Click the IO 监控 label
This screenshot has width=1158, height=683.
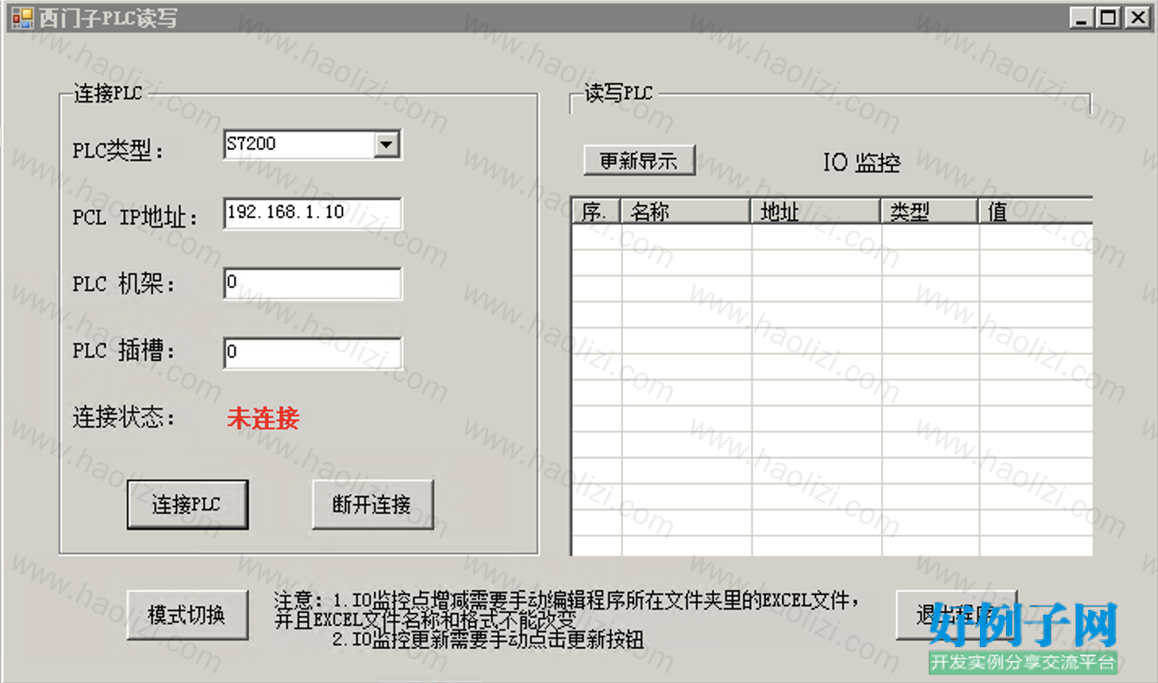862,163
